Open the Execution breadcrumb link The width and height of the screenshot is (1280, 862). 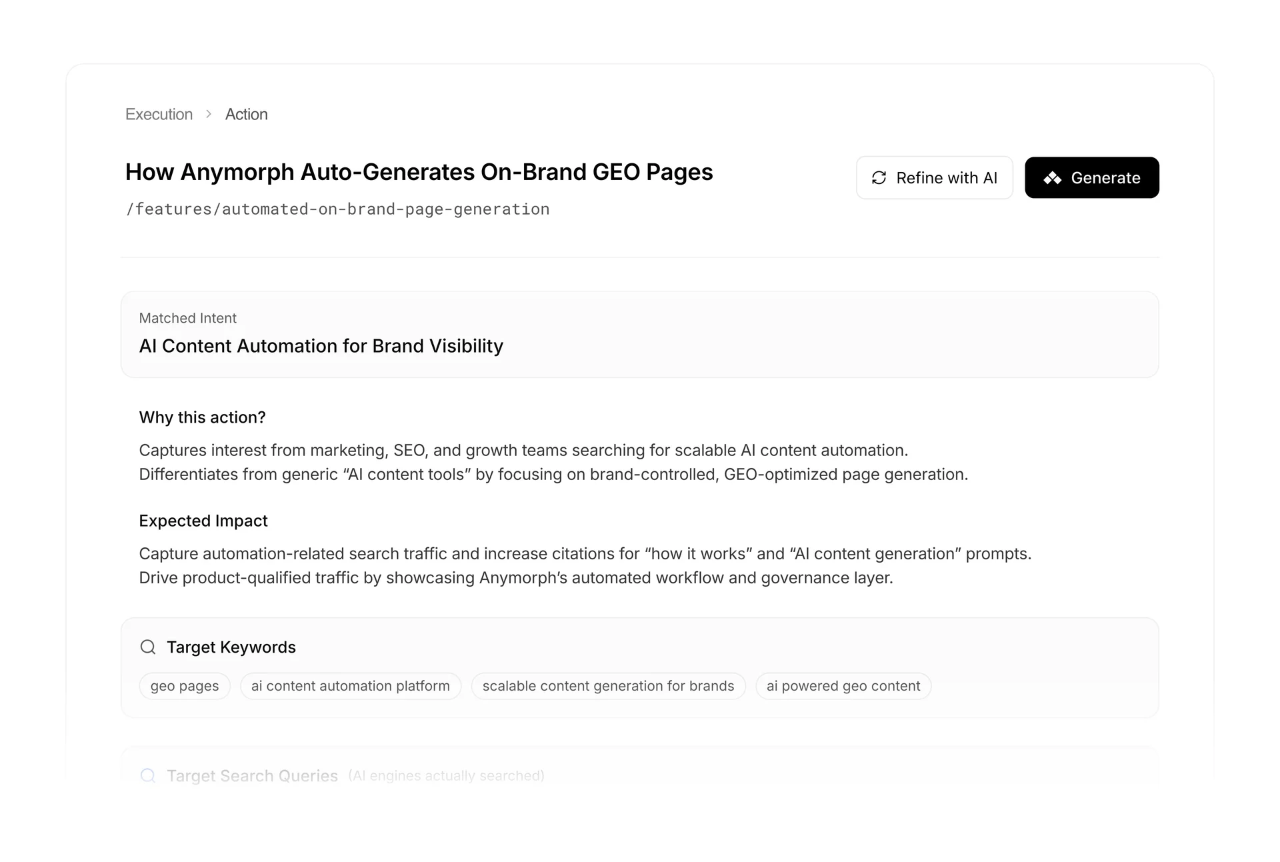[158, 114]
